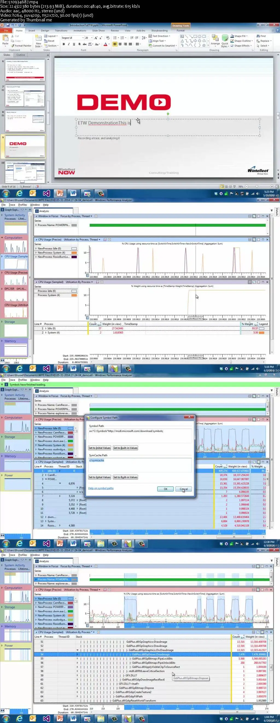Open the Shape Fill dropdown in PowerPoint

[239, 36]
